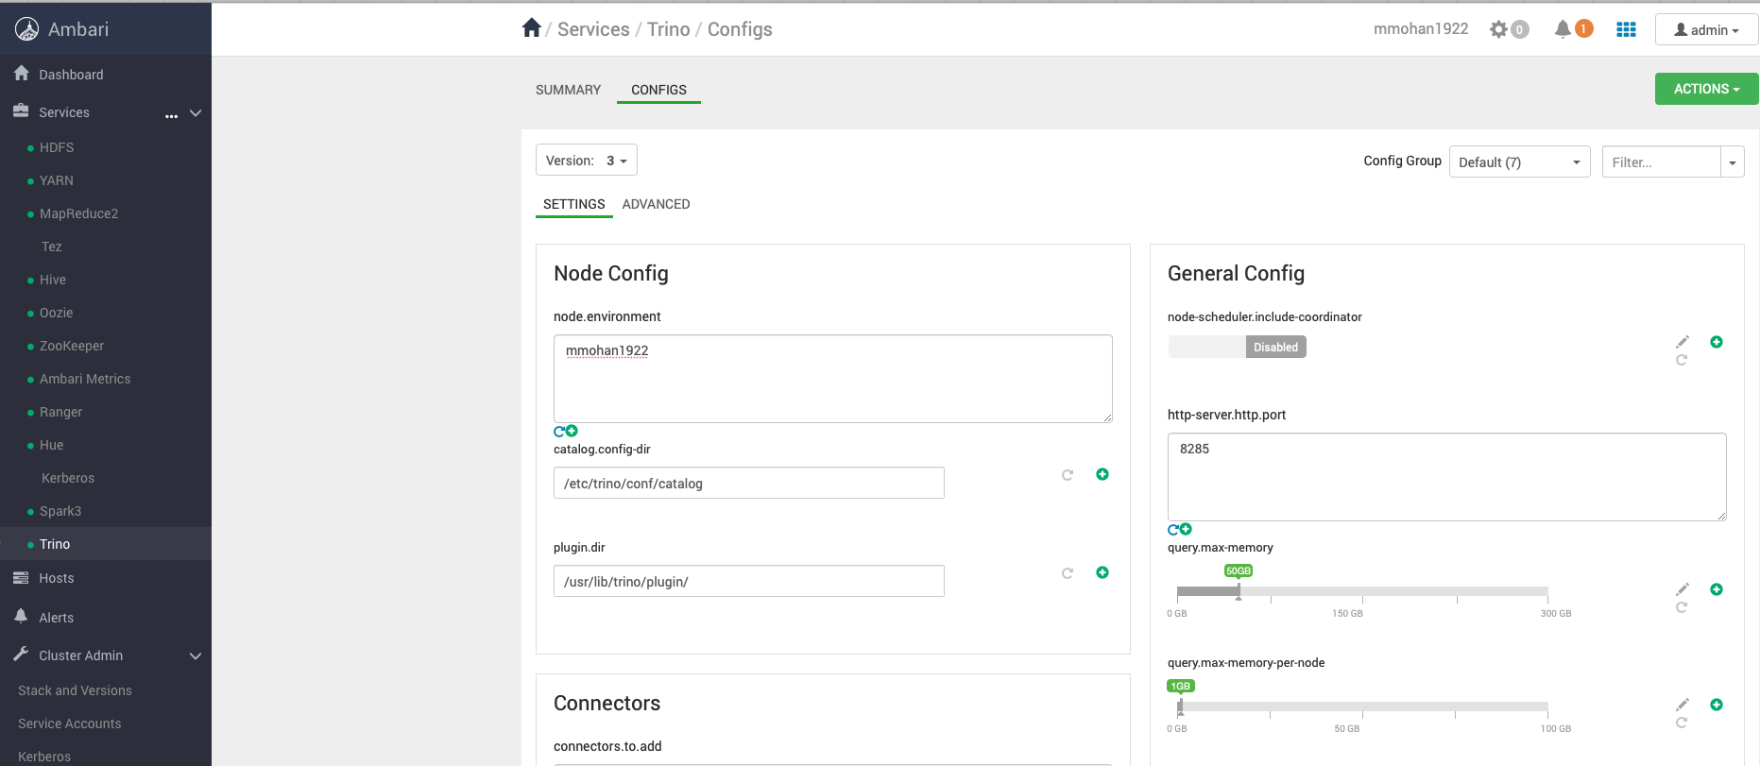Open the ACTIONS dropdown button
Screen dimensions: 1760x766
[x=1706, y=89]
